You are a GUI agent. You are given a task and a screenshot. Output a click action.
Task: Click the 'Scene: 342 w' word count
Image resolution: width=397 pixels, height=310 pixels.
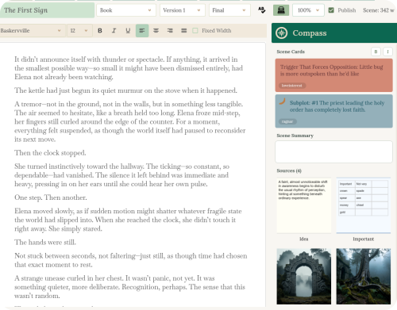(x=379, y=10)
